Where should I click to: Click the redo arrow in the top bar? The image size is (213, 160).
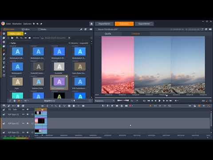pos(41,24)
